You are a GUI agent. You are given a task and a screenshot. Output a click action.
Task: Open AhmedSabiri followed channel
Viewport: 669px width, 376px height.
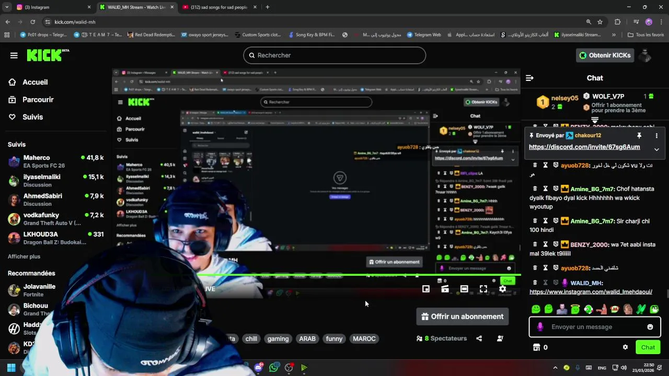56,199
